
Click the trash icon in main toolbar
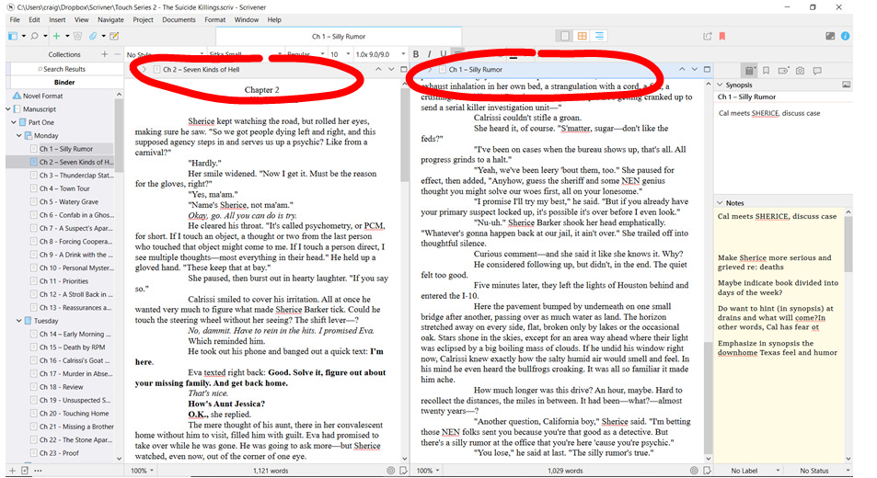click(77, 36)
